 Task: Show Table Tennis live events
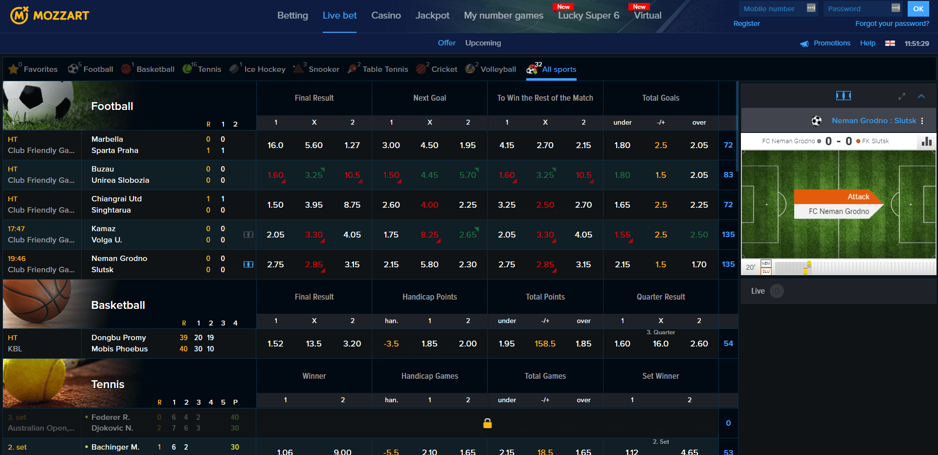point(378,69)
